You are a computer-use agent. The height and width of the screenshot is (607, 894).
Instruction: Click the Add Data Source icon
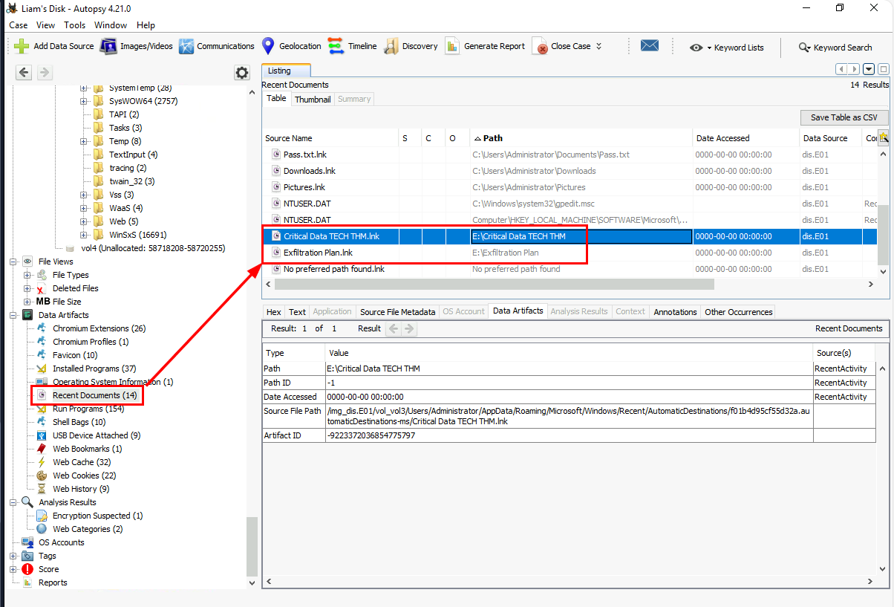pos(22,46)
